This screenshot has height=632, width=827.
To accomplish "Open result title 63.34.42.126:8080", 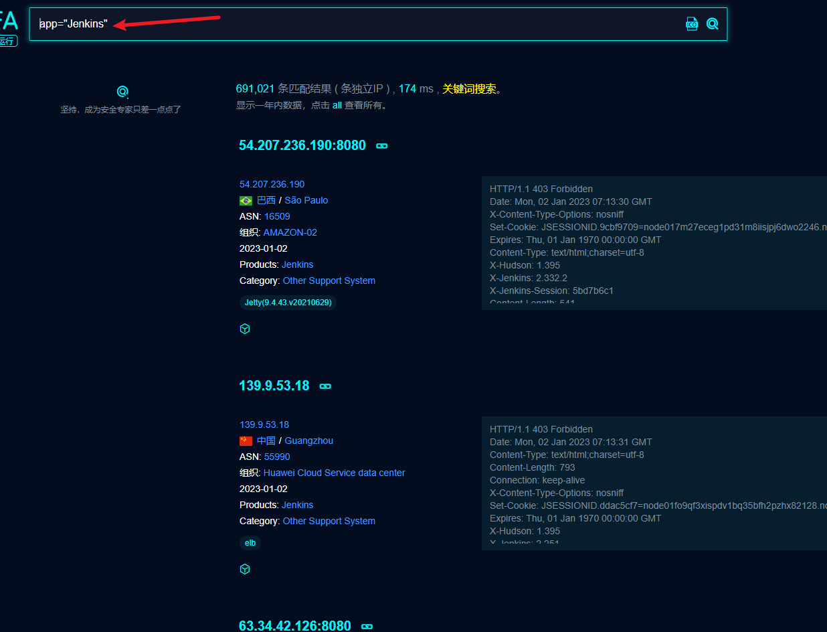I will [x=295, y=625].
